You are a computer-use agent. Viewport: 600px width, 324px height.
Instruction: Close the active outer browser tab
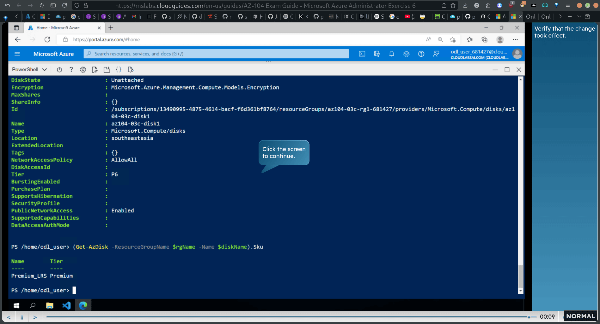[x=520, y=16]
